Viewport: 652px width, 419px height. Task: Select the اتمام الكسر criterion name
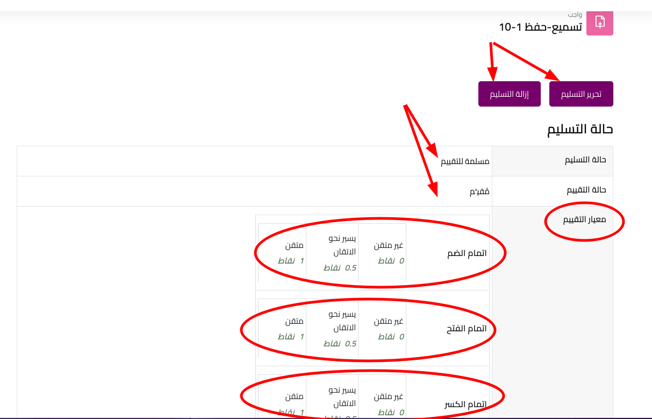[x=467, y=404]
